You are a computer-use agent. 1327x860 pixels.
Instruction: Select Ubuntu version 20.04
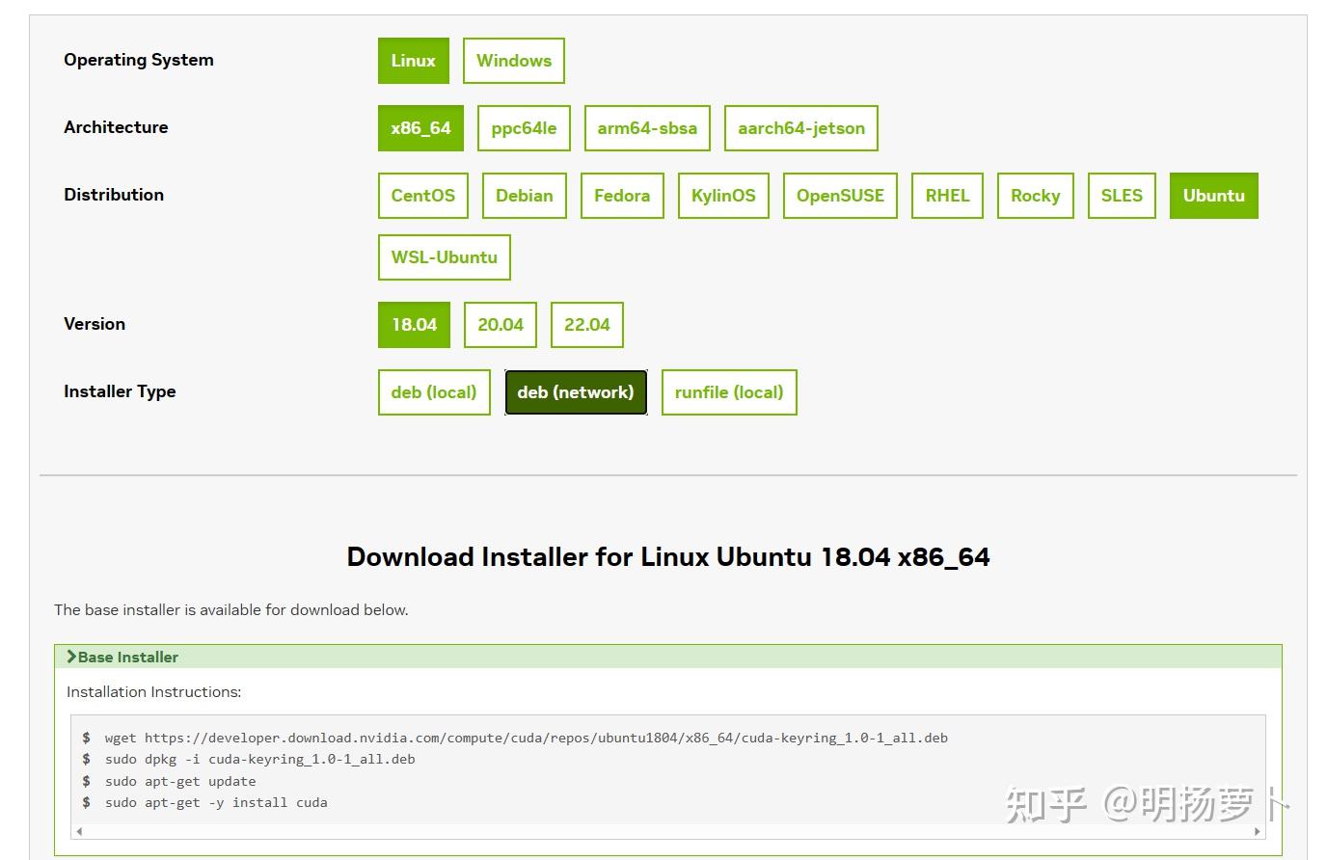click(500, 324)
